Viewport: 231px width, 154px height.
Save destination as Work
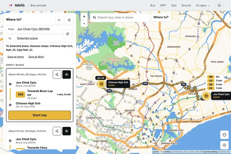coord(36,57)
